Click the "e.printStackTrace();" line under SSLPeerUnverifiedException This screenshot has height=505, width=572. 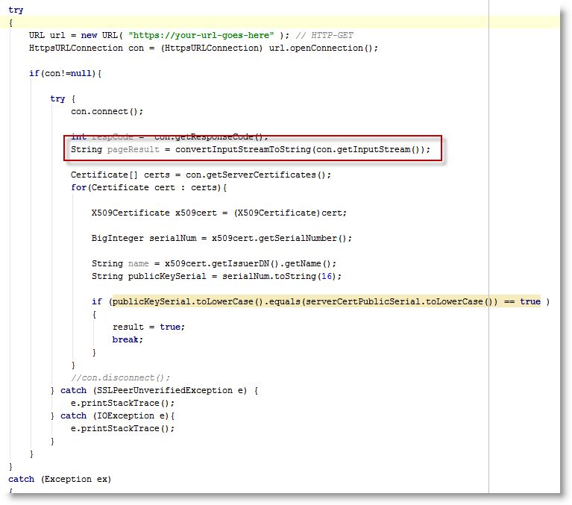coord(122,404)
